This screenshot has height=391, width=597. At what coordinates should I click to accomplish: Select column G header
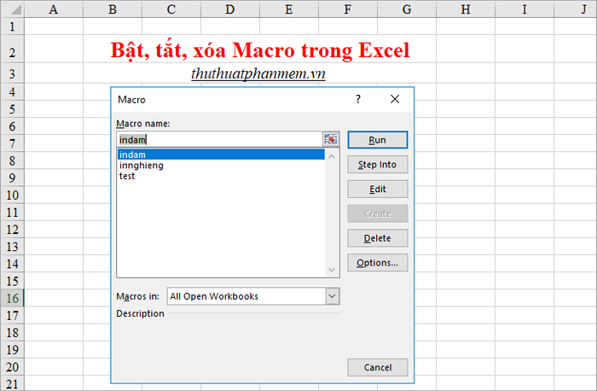(407, 9)
